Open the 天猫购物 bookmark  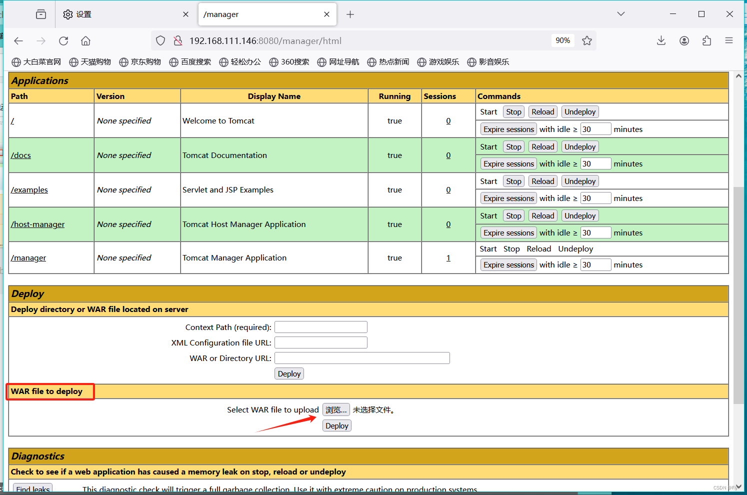[x=90, y=62]
